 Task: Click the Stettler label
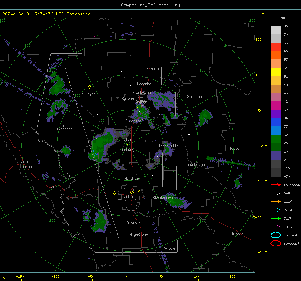point(195,97)
